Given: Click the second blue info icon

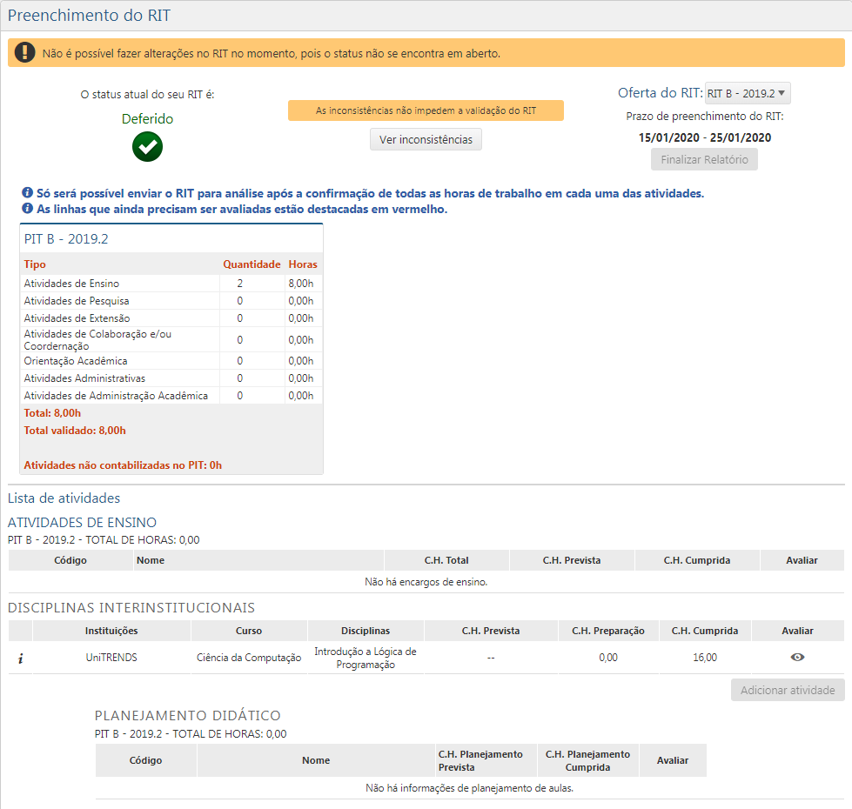Looking at the screenshot, I should 27,209.
